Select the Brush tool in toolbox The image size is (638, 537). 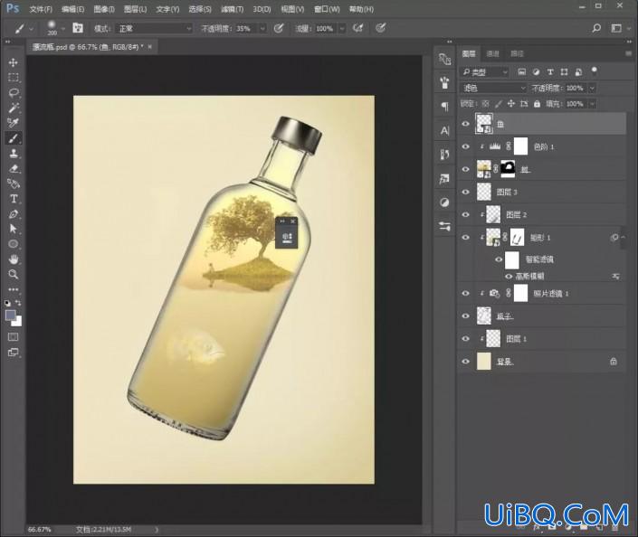point(13,138)
